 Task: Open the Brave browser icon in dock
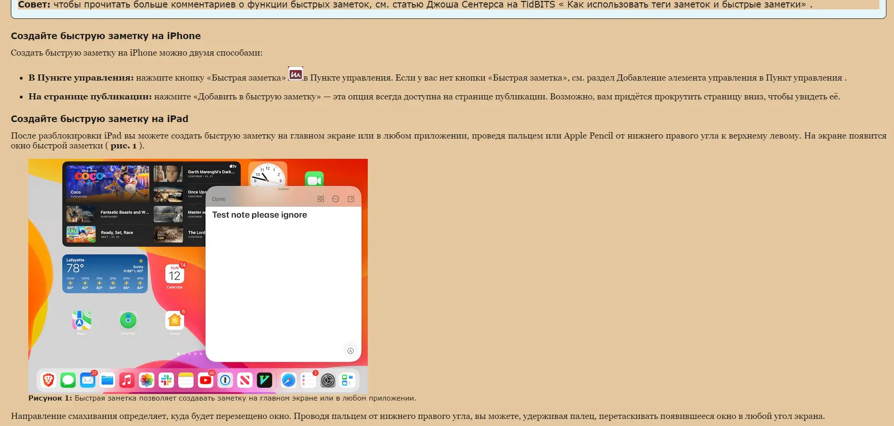tap(48, 380)
